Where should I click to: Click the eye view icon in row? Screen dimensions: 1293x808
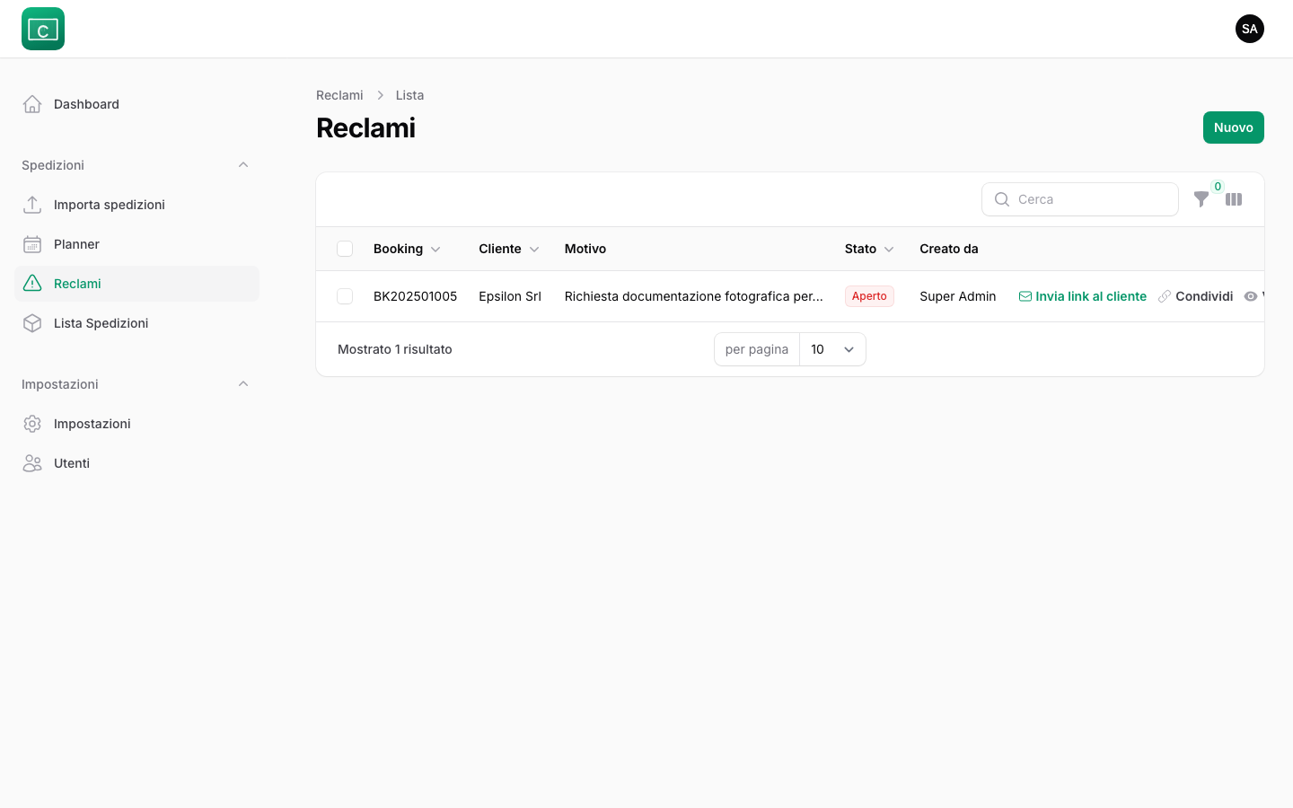click(x=1251, y=296)
